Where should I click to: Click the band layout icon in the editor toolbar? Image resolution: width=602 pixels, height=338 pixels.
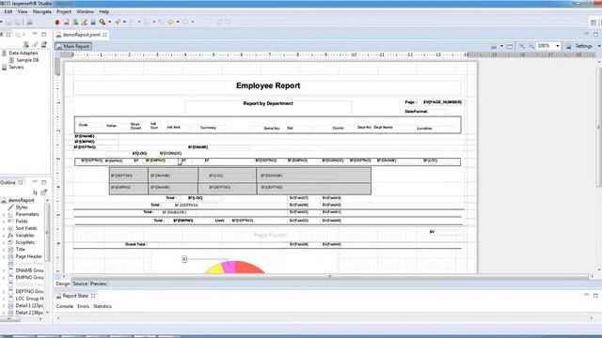pyautogui.click(x=510, y=46)
